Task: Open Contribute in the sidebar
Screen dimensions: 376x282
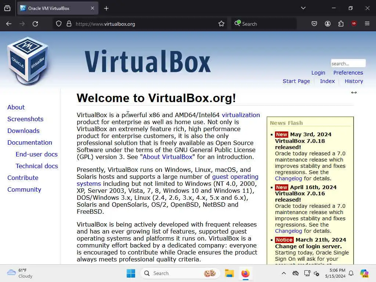Action: pyautogui.click(x=23, y=178)
